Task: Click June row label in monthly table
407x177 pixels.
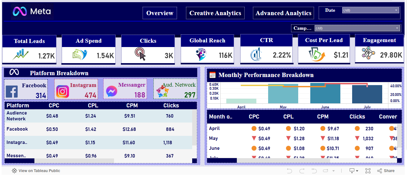Action: pos(214,148)
